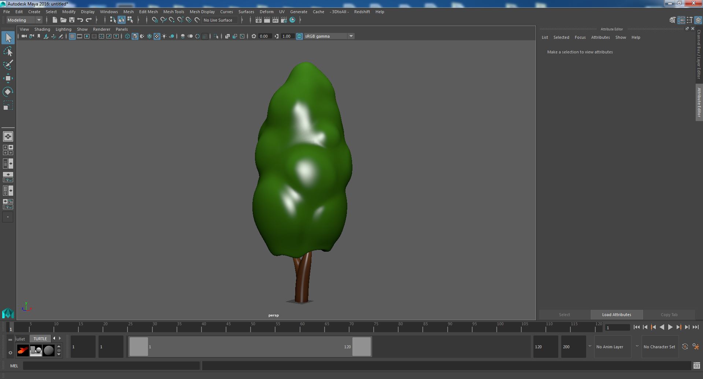Viewport: 703px width, 379px height.
Task: Render the current frame clapperboard
Action: tap(267, 20)
